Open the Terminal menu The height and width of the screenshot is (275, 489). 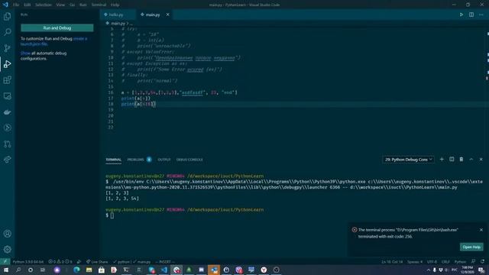[x=99, y=5]
